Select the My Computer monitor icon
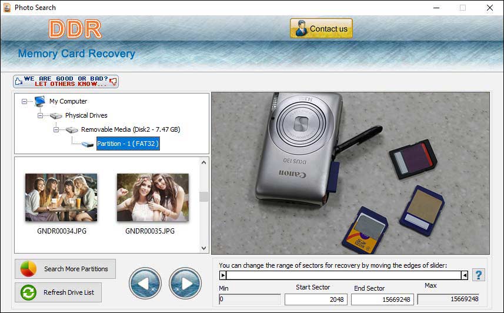 [40, 101]
